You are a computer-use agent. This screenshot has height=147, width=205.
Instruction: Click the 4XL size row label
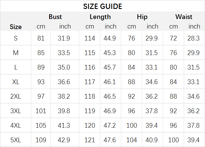[x=16, y=125]
